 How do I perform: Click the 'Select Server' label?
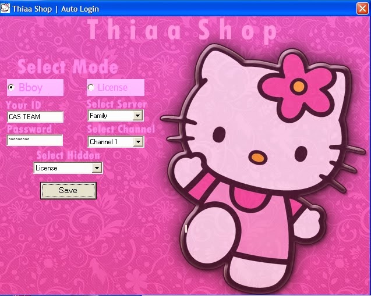point(117,104)
